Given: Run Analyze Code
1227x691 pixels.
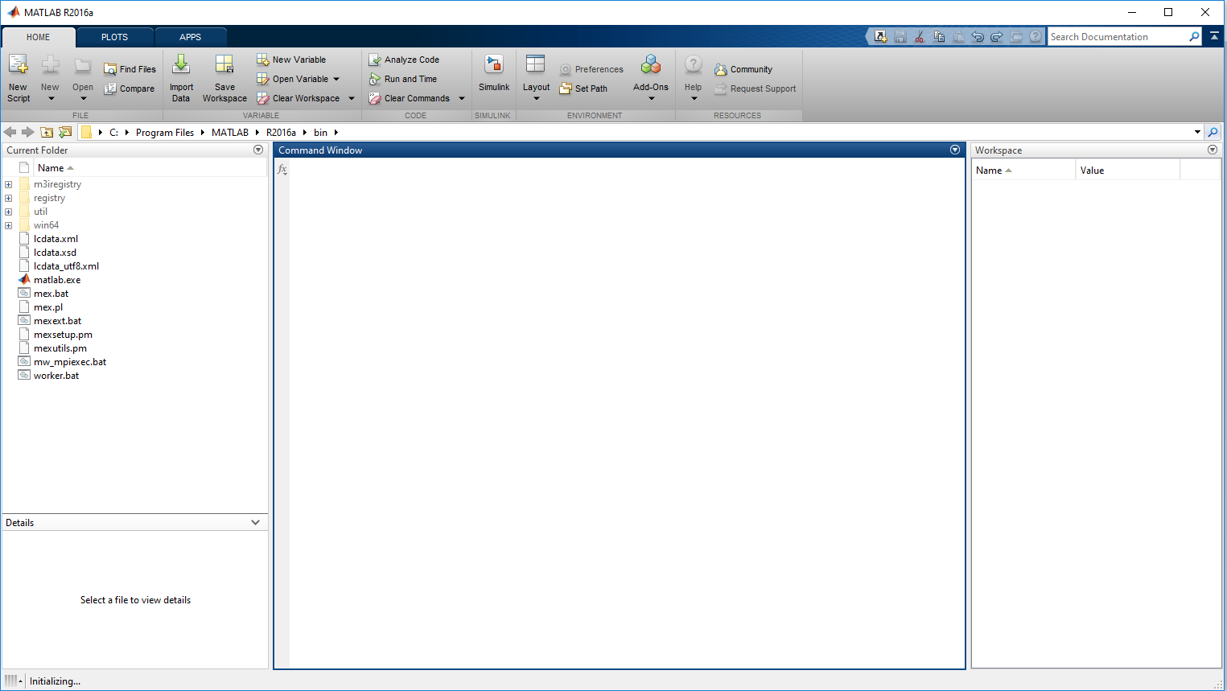Looking at the screenshot, I should coord(404,60).
